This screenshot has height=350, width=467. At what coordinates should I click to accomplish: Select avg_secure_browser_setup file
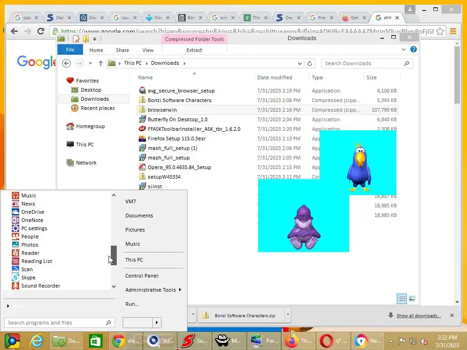coord(181,91)
